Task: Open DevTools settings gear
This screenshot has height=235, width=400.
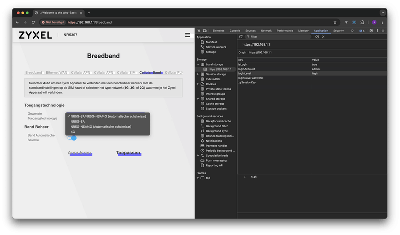Action: point(371,31)
